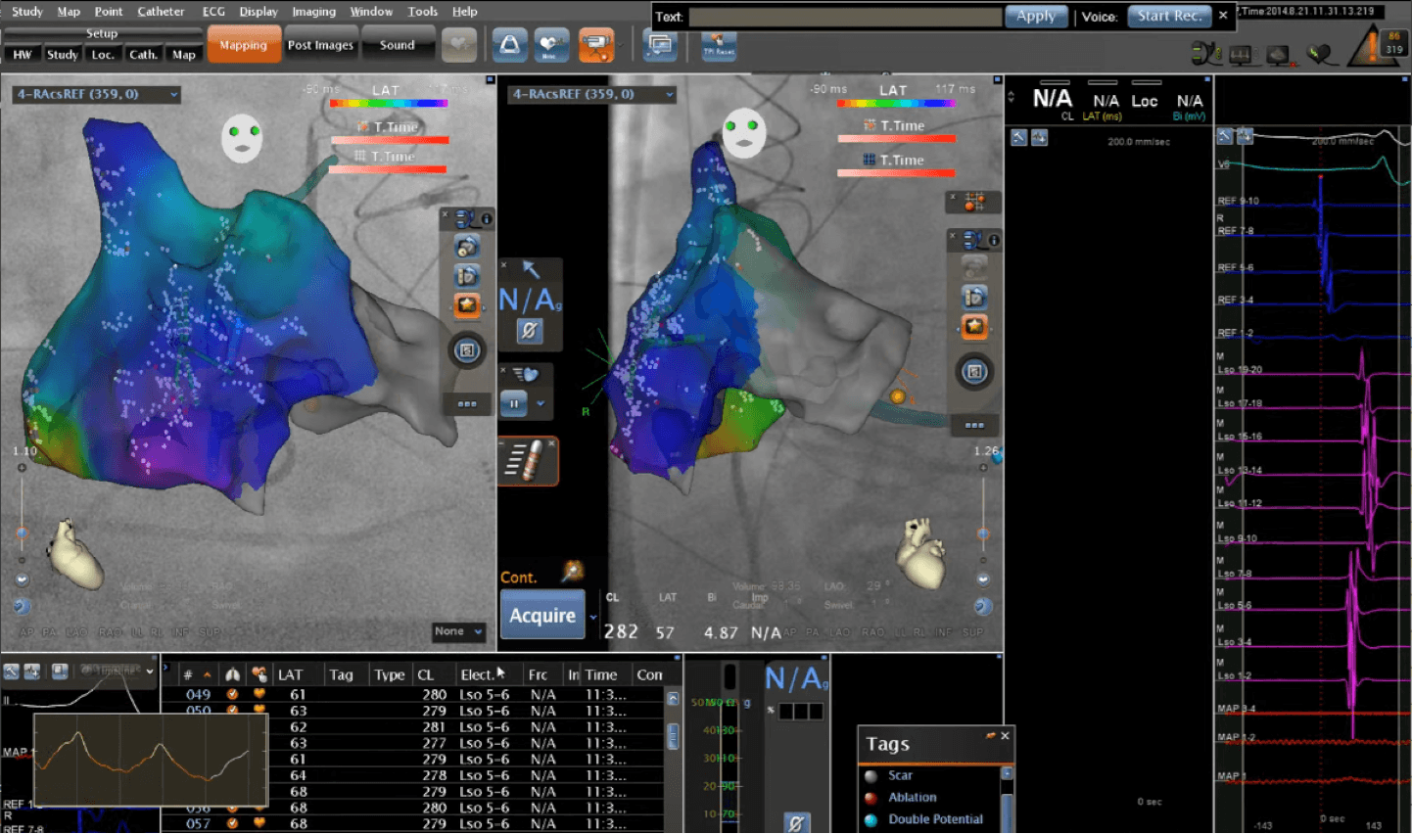
Task: Click the heart ECG toolbar icon
Action: (550, 45)
